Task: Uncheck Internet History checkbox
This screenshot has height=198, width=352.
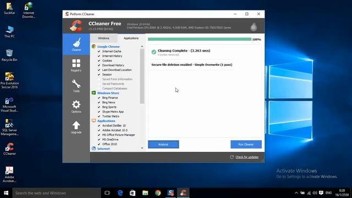Action: 99,56
